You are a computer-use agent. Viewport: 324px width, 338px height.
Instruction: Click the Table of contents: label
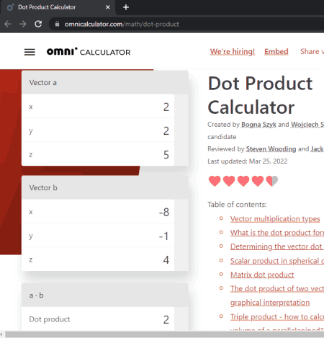237,205
